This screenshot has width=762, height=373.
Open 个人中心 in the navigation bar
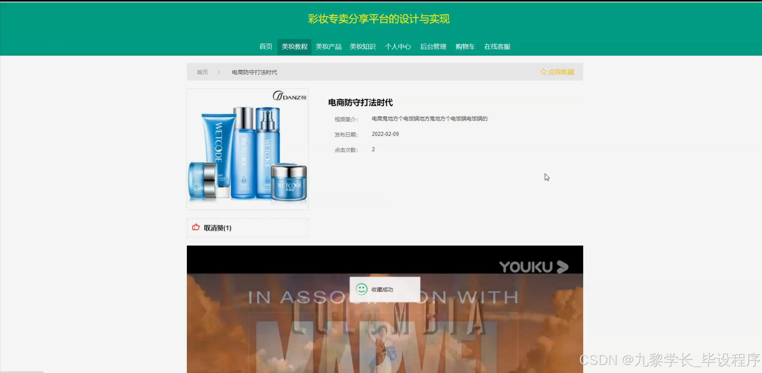pos(398,47)
